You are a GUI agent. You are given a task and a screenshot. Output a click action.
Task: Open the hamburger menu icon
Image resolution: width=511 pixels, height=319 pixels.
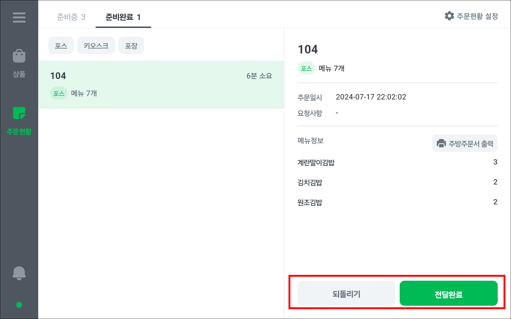[19, 18]
